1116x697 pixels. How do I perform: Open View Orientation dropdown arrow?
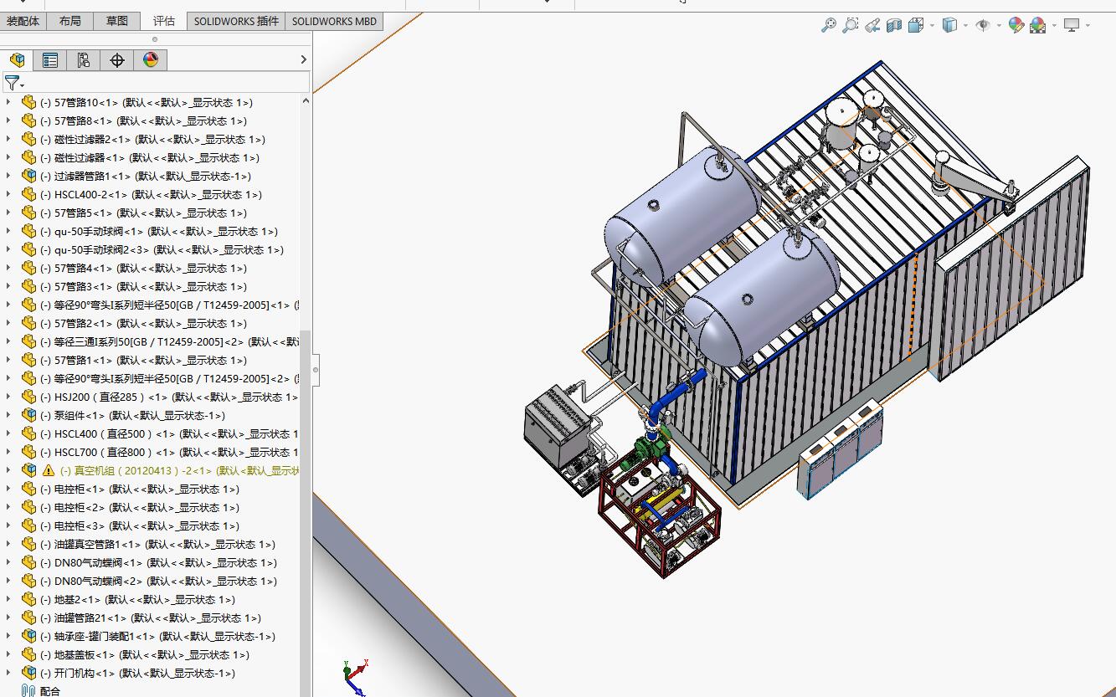932,25
